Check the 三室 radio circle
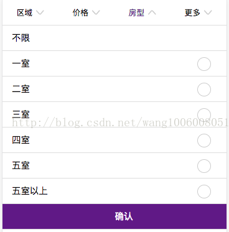Screen dimensions: 229x232 coord(204,115)
